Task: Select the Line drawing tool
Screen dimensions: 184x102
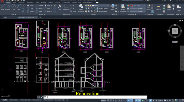Action: (x=2, y=7)
